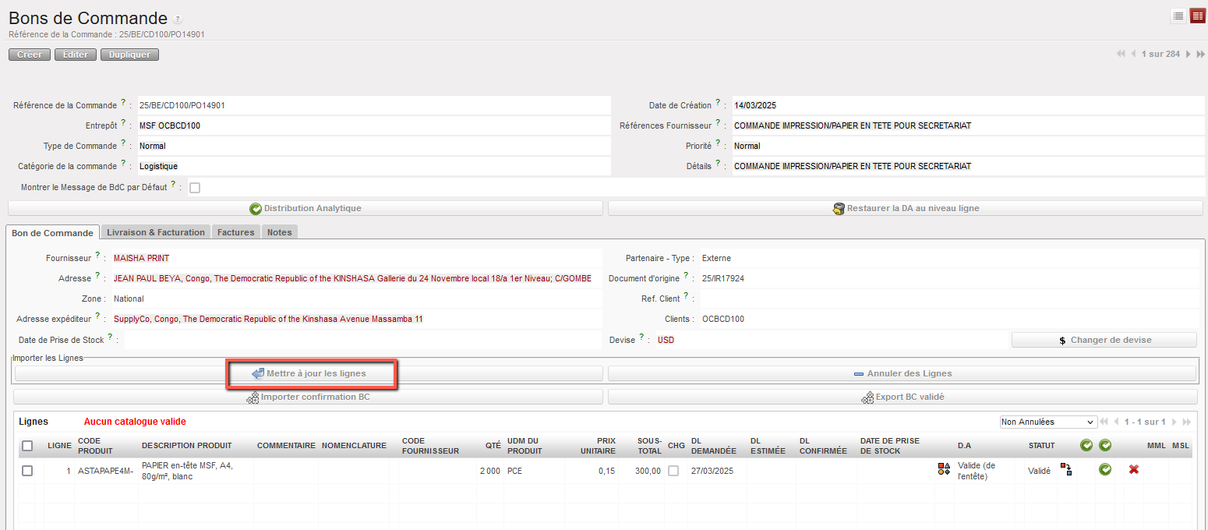This screenshot has height=530, width=1208.
Task: Toggle CHG checkbox on line 1
Action: pos(673,471)
